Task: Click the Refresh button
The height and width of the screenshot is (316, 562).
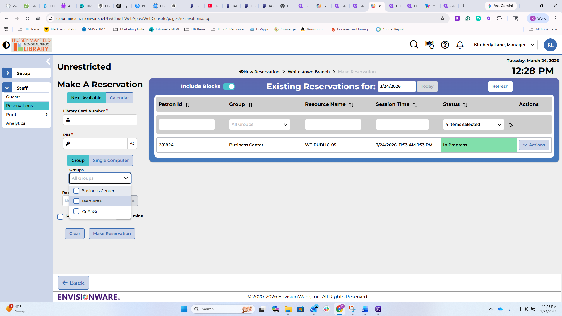Action: tap(500, 86)
